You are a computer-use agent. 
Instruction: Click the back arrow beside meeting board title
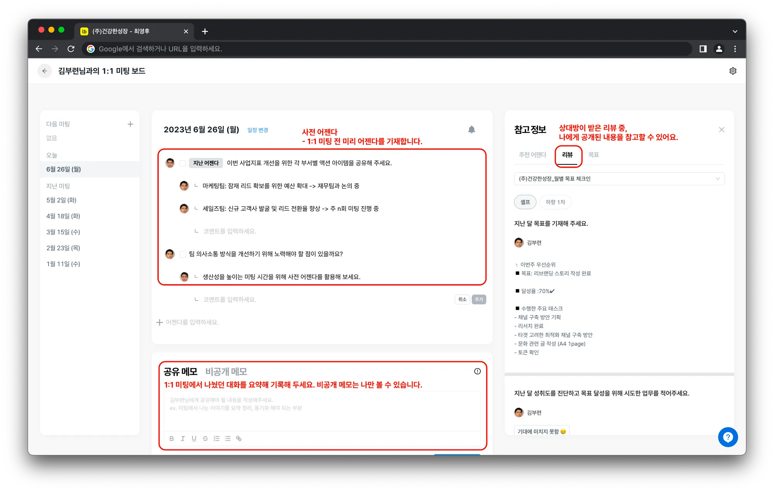click(x=45, y=71)
